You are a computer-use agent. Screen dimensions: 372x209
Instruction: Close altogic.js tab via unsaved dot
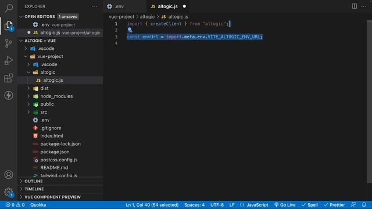pyautogui.click(x=184, y=6)
